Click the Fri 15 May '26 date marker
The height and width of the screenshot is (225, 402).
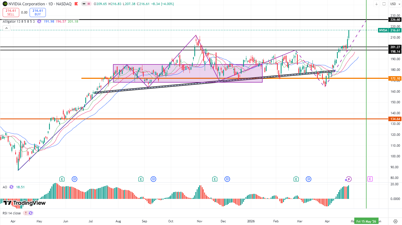tap(366, 221)
